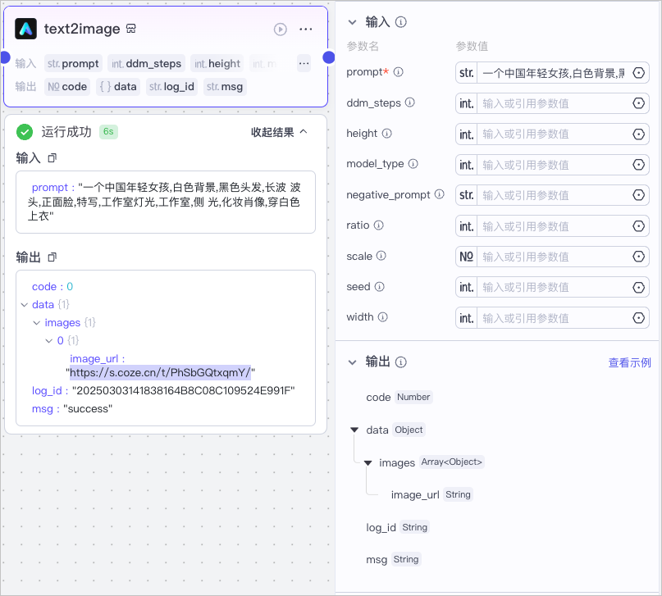Open variable reference picker for width
The width and height of the screenshot is (662, 596).
638,317
